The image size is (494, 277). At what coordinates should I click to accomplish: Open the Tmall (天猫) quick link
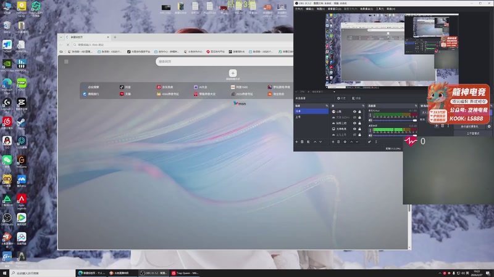point(125,94)
